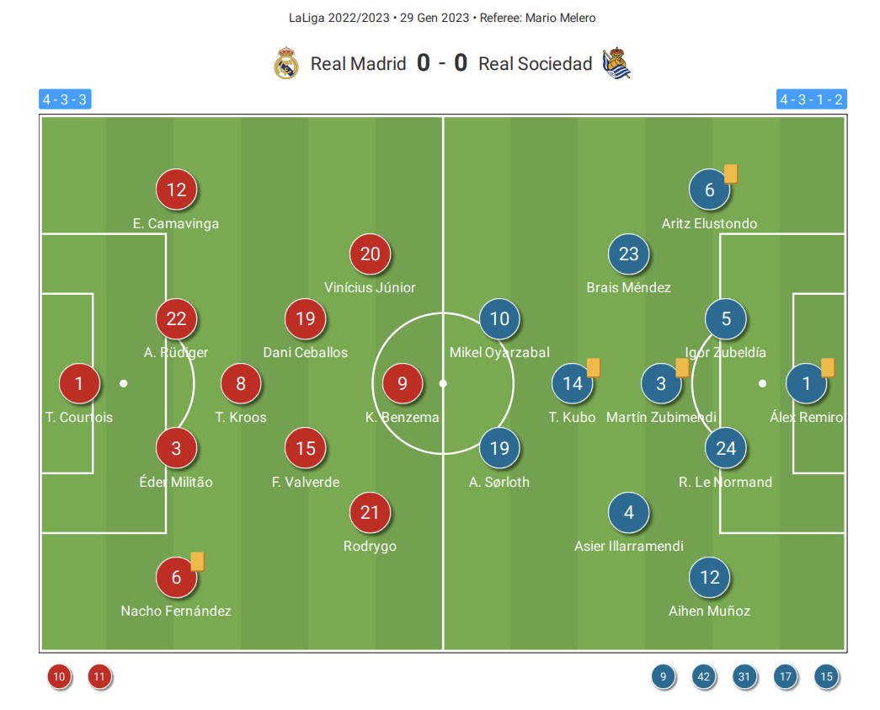Click the Real Madrid club crest

tap(286, 63)
